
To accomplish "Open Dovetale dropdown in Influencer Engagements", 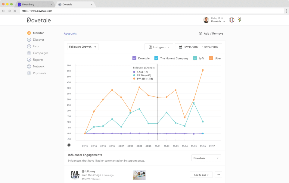I will (x=206, y=158).
